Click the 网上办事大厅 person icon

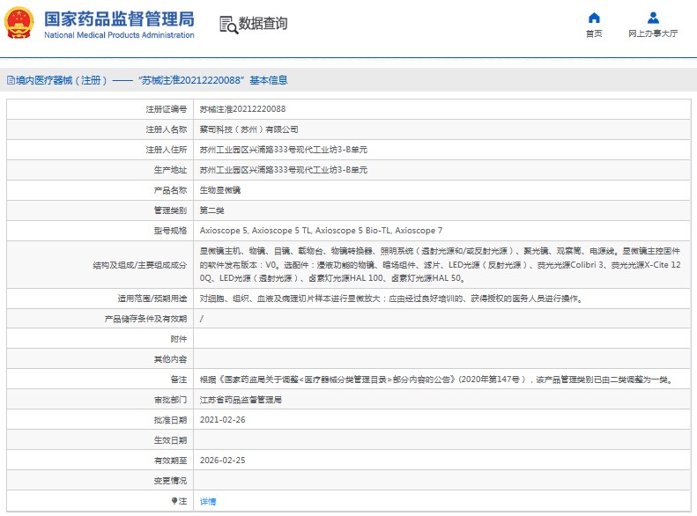coord(653,18)
